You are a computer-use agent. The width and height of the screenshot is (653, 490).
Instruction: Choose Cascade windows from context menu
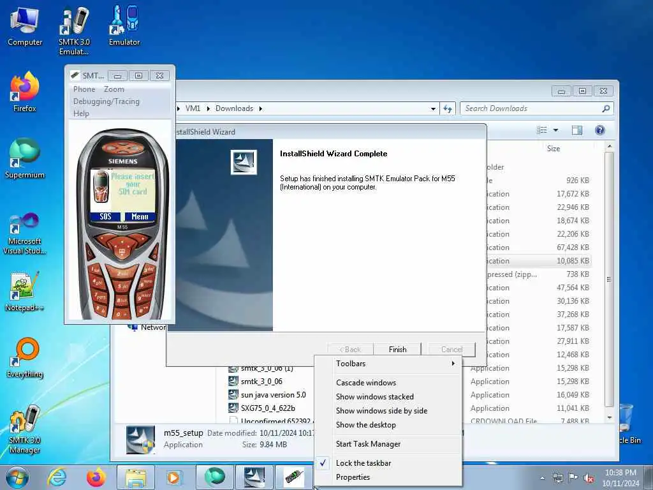(x=388, y=383)
